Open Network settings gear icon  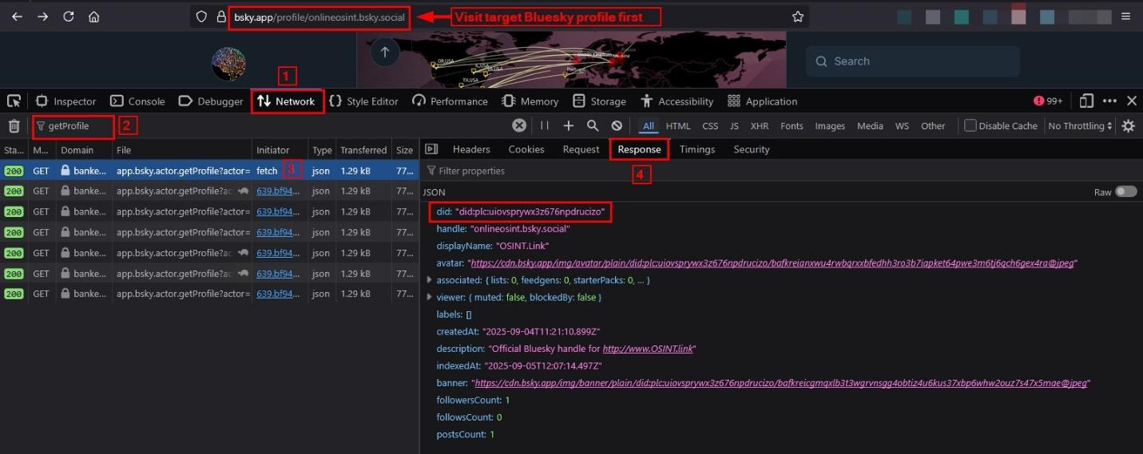(x=1128, y=126)
